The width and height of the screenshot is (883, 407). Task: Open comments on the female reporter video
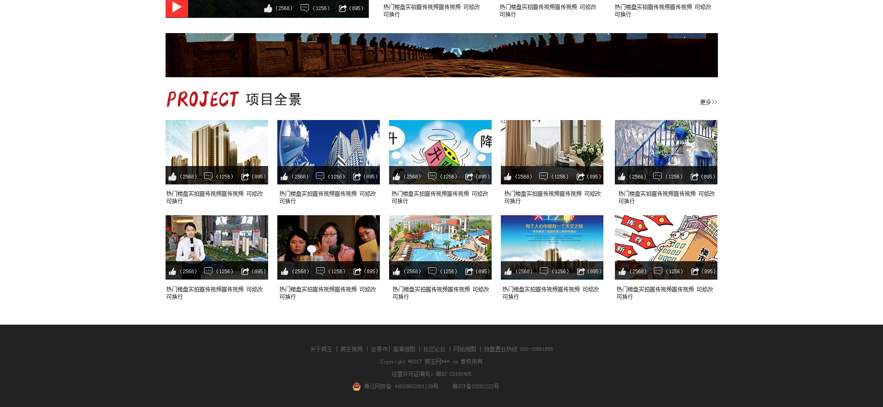click(x=208, y=271)
